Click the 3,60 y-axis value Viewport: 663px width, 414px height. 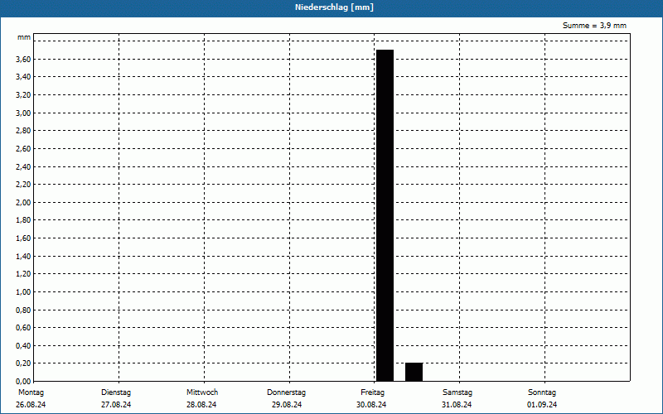click(x=23, y=60)
